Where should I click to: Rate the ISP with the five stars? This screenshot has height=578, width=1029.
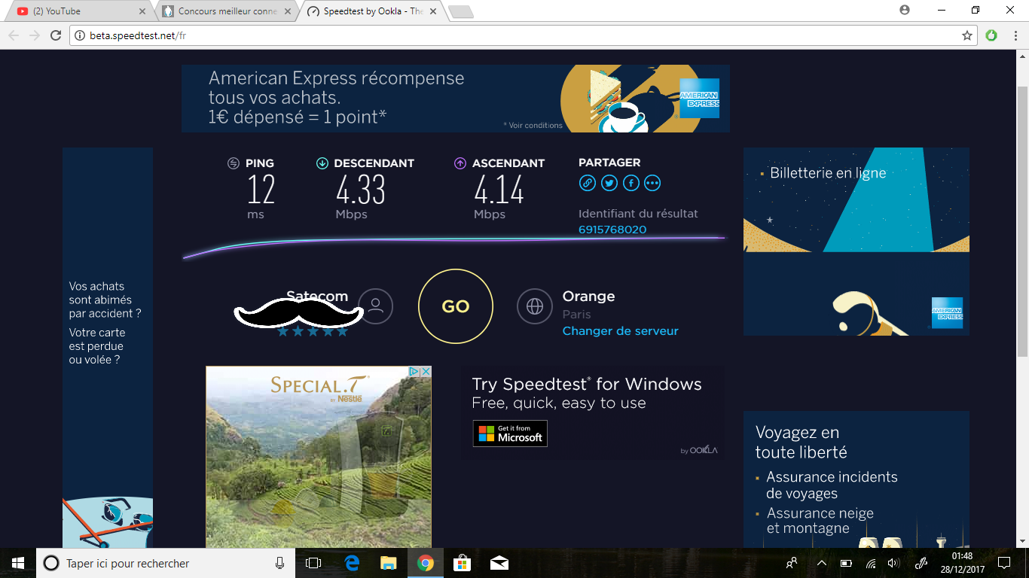(313, 331)
